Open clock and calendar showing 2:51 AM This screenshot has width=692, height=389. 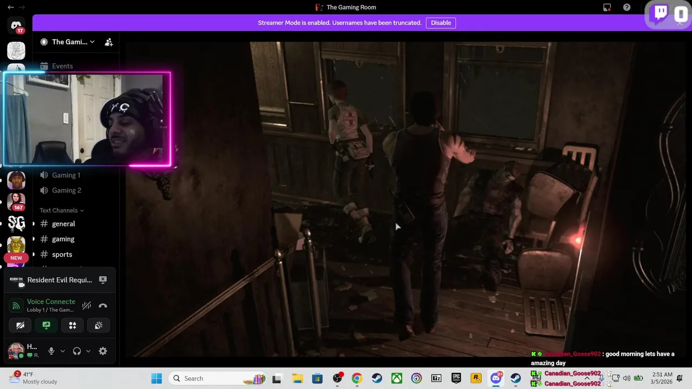pyautogui.click(x=662, y=378)
